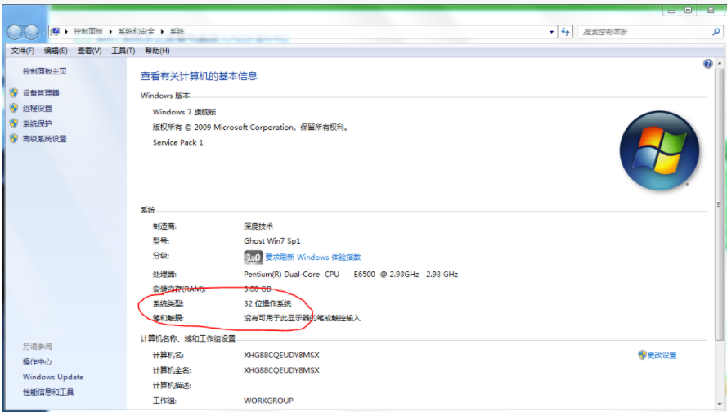The image size is (727, 412).
Task: Click the Windows logo image
Action: (x=659, y=150)
